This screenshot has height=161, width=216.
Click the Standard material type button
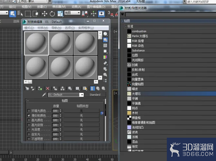(x=95, y=95)
